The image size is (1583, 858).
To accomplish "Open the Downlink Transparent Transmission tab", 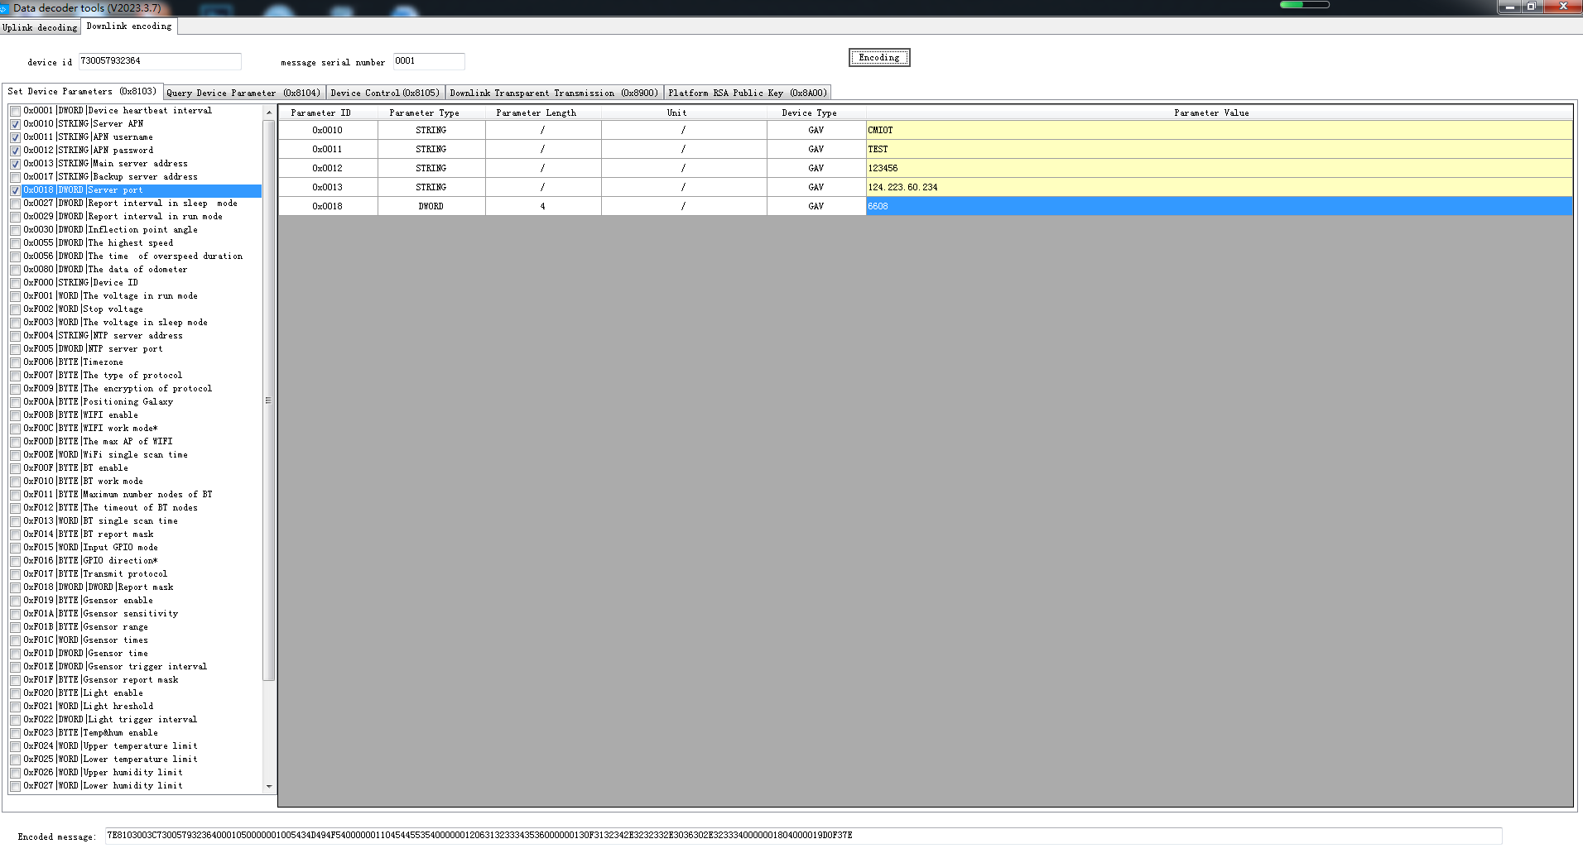I will point(554,93).
